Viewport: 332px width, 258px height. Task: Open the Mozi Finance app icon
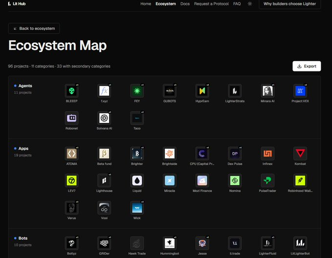[x=202, y=181]
